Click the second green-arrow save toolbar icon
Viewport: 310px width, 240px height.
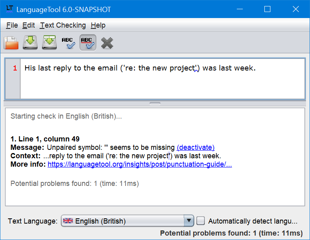[49, 42]
